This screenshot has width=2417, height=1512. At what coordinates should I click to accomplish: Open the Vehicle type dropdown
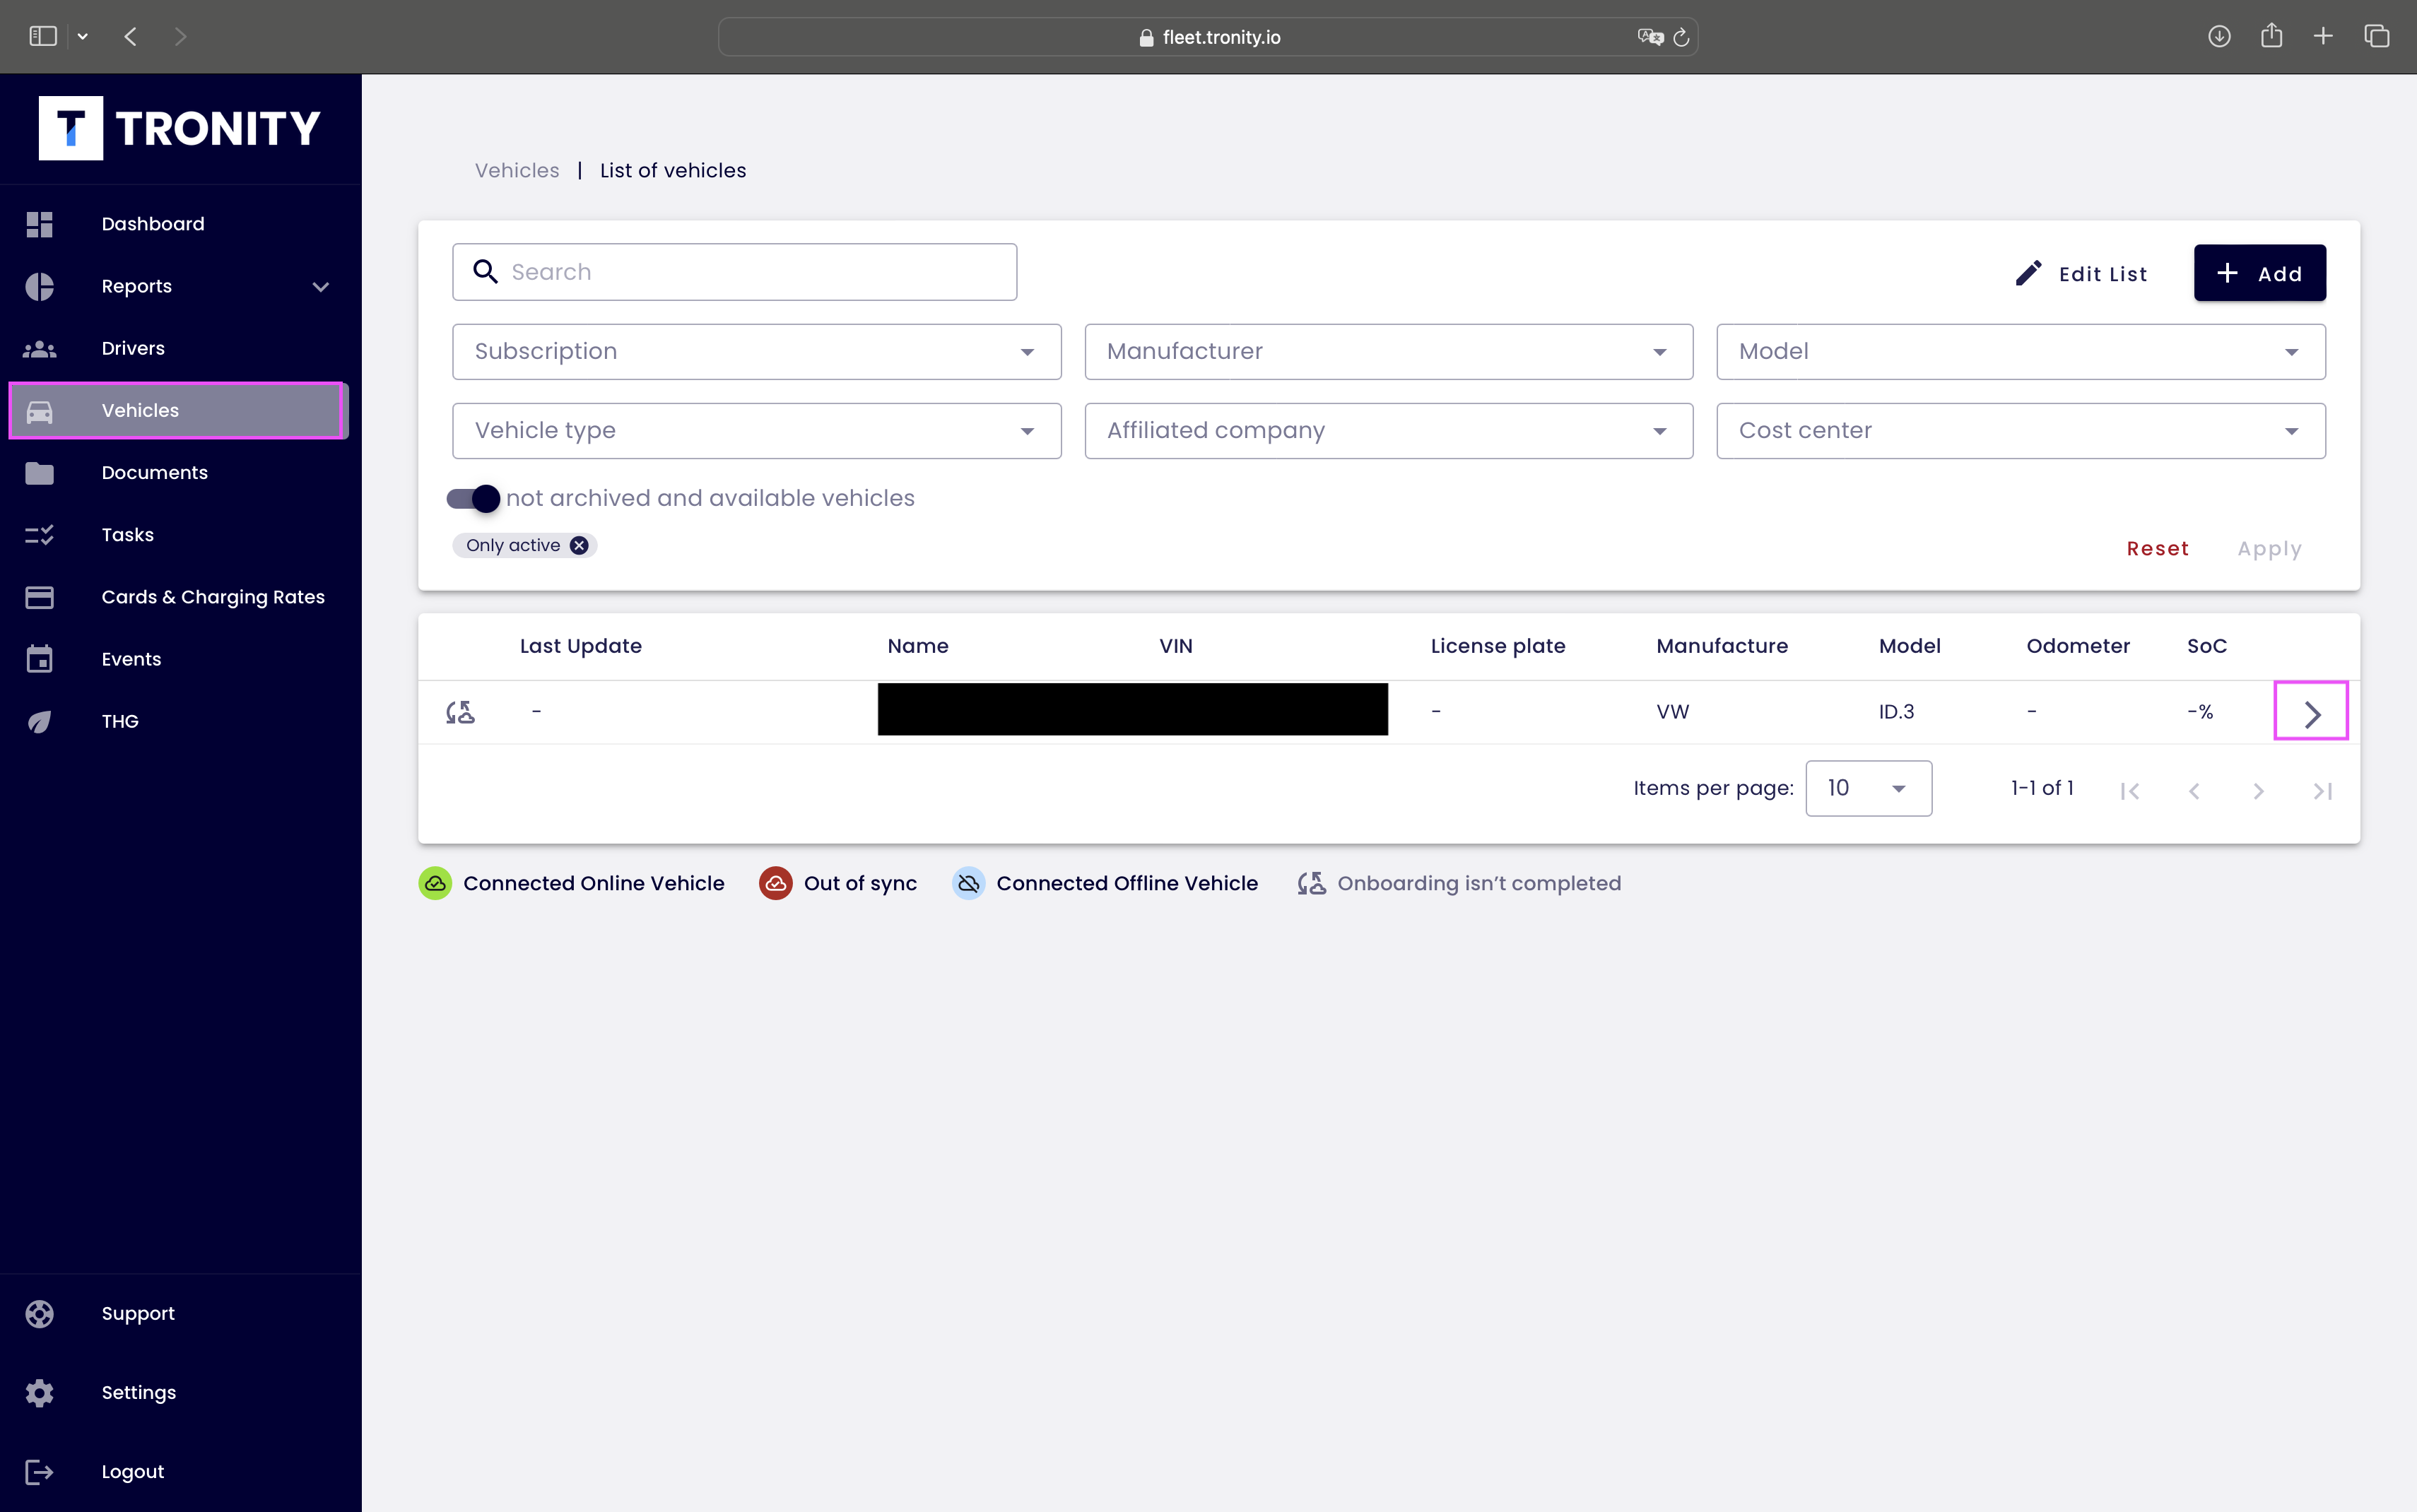click(757, 431)
